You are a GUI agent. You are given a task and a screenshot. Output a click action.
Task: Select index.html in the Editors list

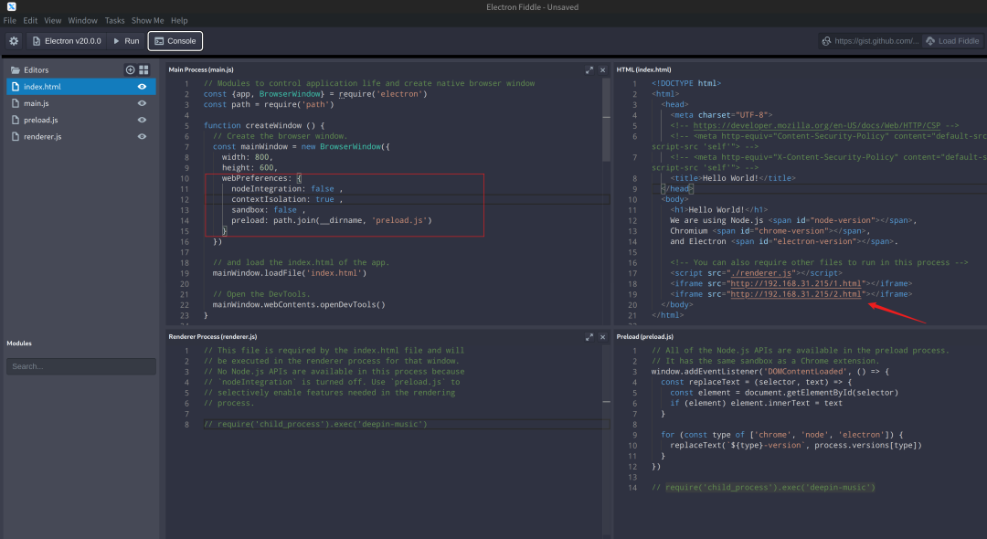click(x=80, y=87)
